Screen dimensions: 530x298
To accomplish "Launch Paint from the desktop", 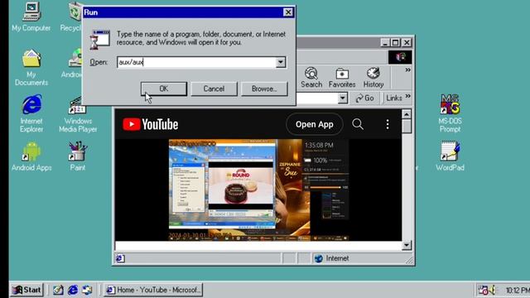I will pyautogui.click(x=78, y=156).
